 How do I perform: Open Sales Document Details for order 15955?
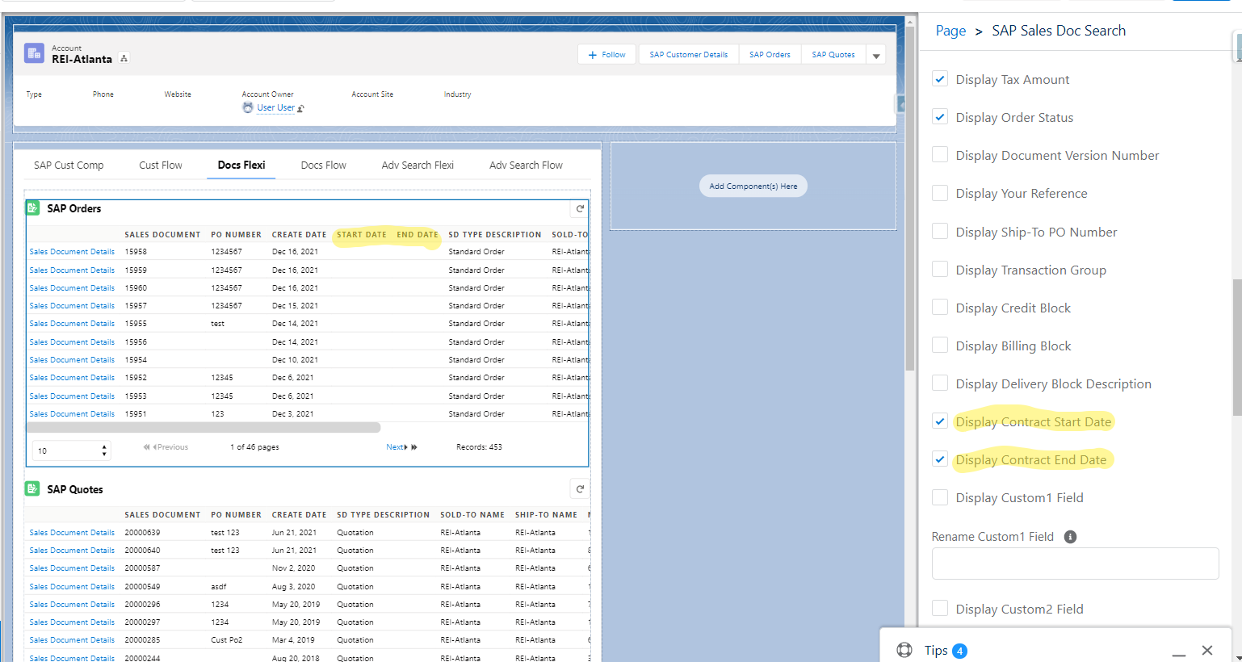tap(72, 324)
